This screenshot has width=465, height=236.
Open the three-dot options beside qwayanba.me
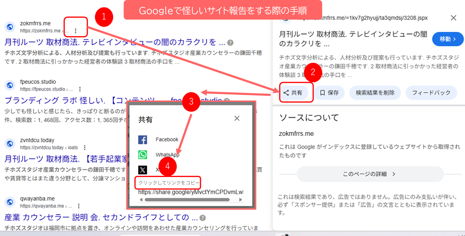tap(79, 206)
